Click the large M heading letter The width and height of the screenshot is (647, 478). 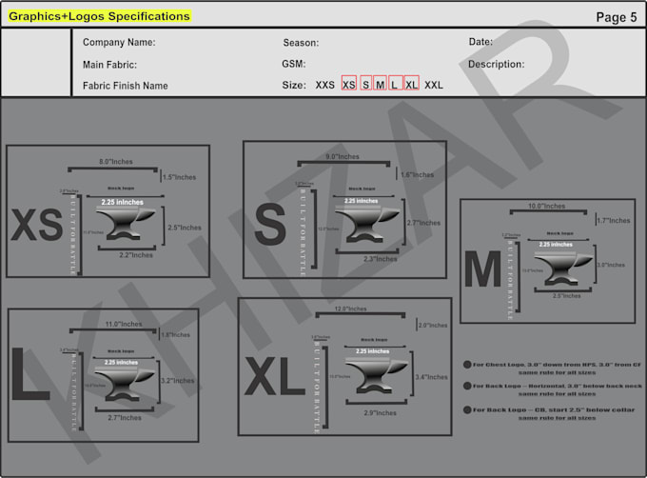point(482,269)
